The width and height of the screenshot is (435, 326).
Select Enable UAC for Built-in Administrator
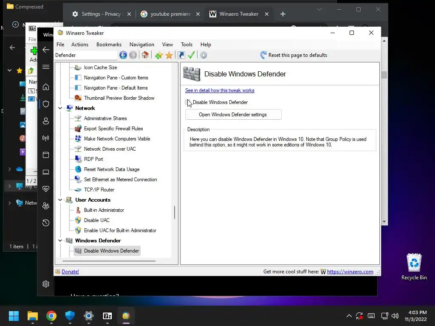point(120,230)
